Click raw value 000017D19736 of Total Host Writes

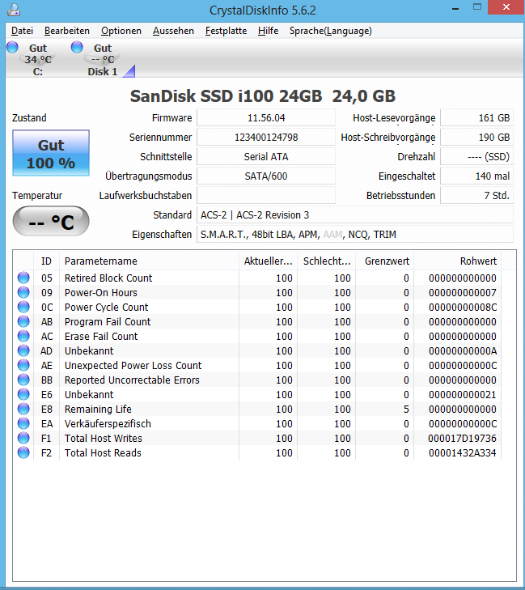(462, 438)
